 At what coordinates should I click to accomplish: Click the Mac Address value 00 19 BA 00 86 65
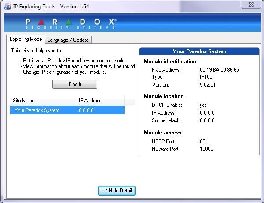coord(219,70)
